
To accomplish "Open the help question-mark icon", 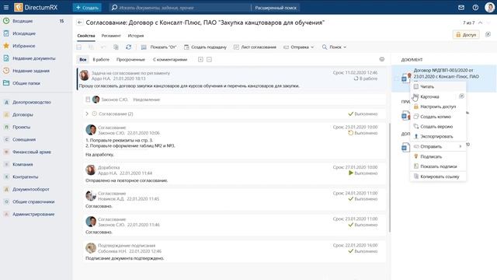I will (x=475, y=7).
